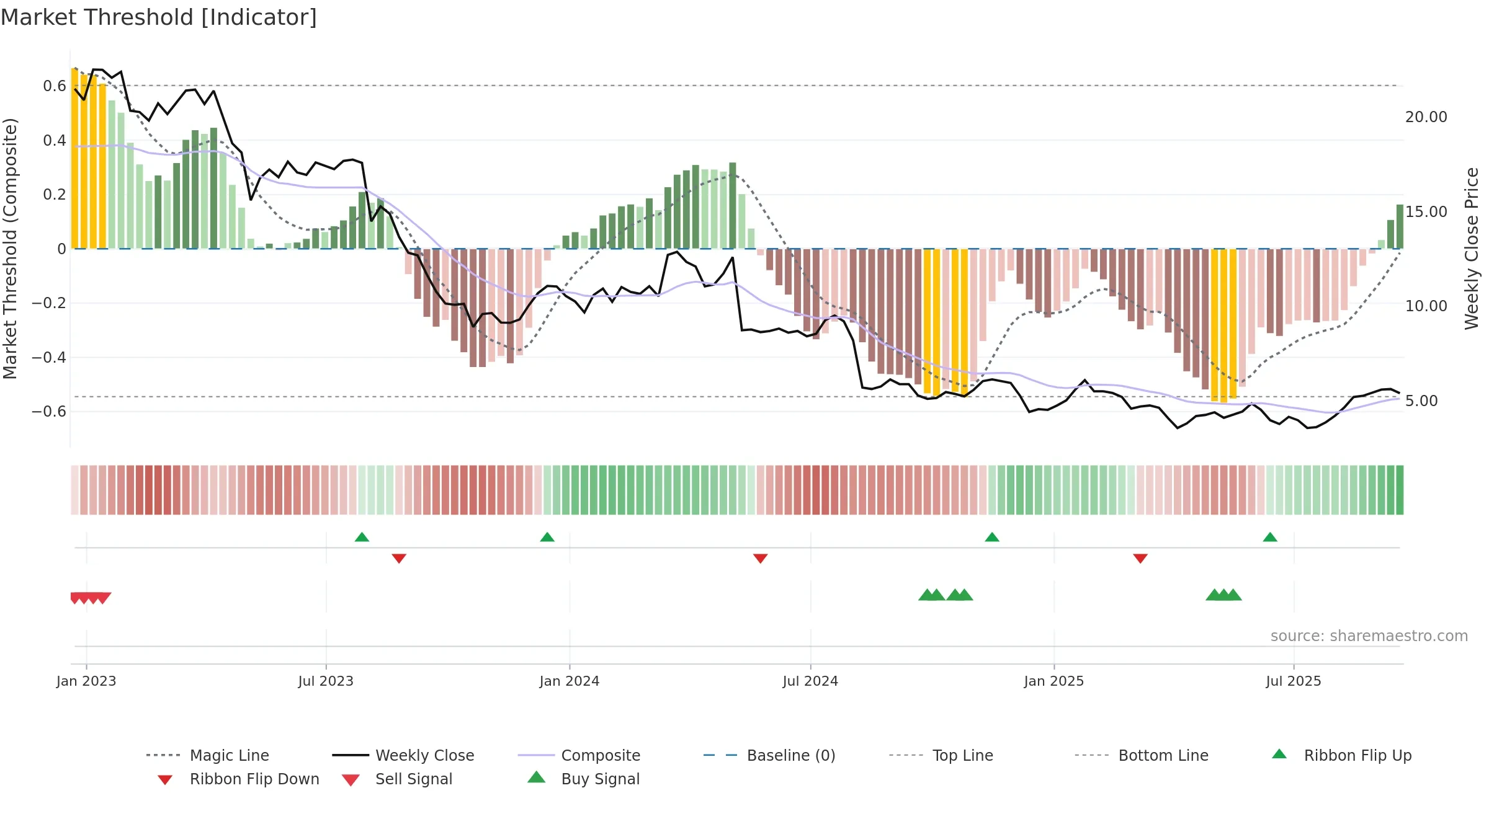Click the ribbon flip up marker near Jun 2025

pyautogui.click(x=1270, y=537)
